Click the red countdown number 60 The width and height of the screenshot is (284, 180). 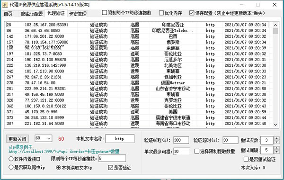pyautogui.click(x=61, y=139)
